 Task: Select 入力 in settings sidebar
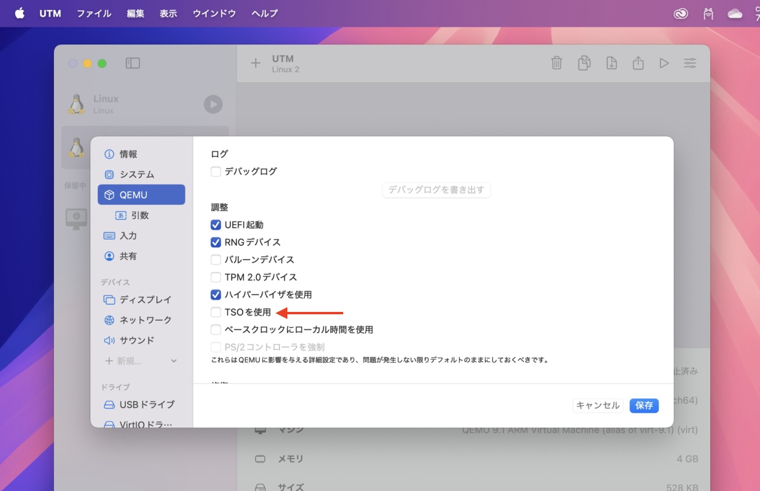(x=141, y=235)
